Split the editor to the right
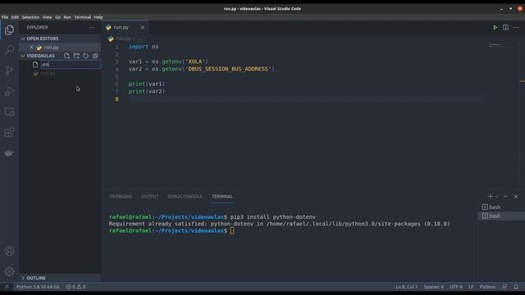The image size is (525, 295). pos(505,27)
